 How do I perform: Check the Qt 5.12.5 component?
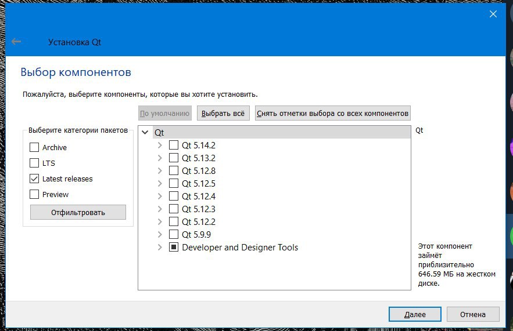tap(173, 183)
